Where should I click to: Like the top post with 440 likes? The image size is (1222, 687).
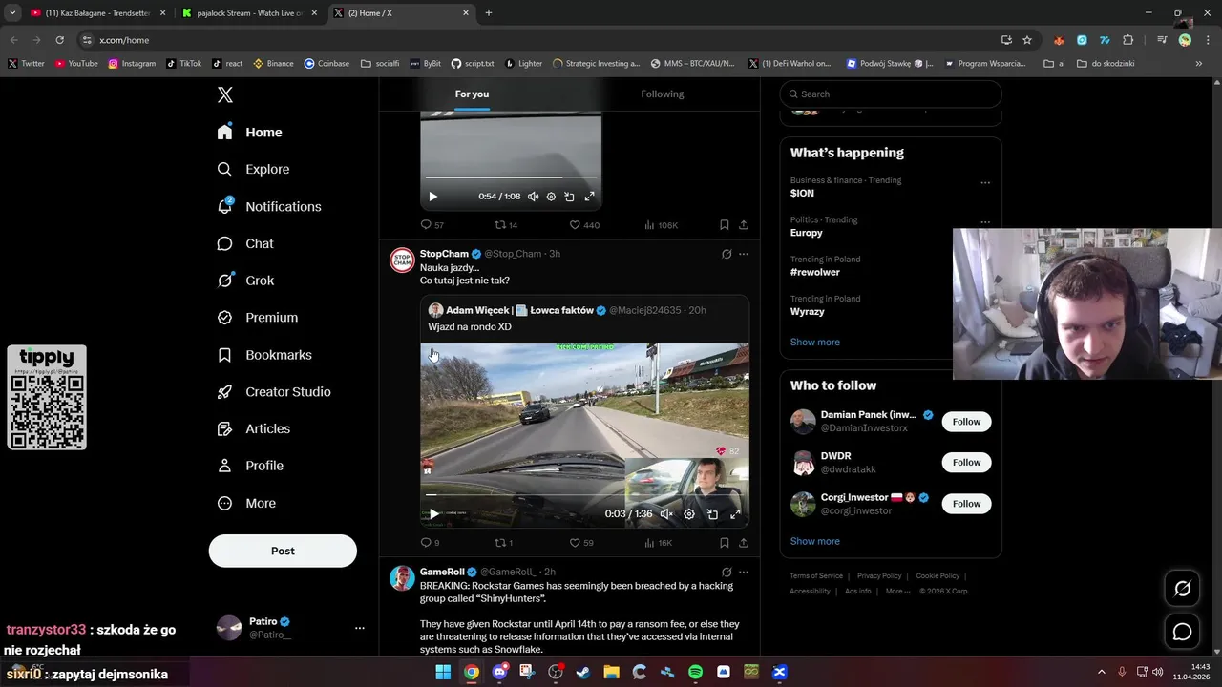point(584,225)
